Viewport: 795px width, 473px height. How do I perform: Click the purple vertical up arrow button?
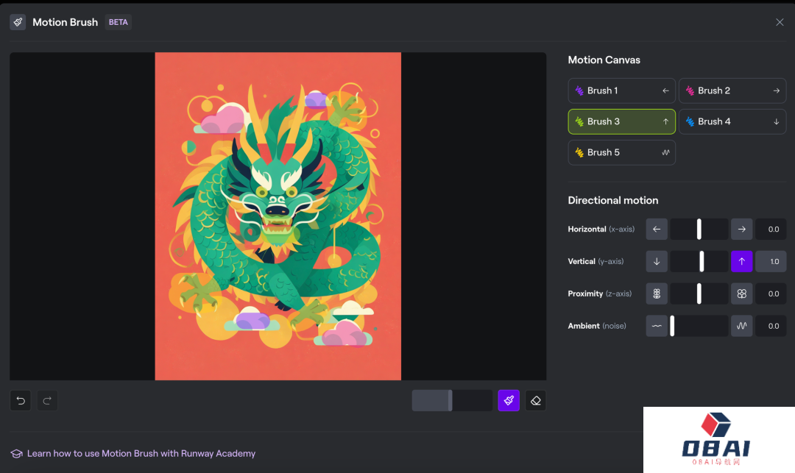point(742,261)
